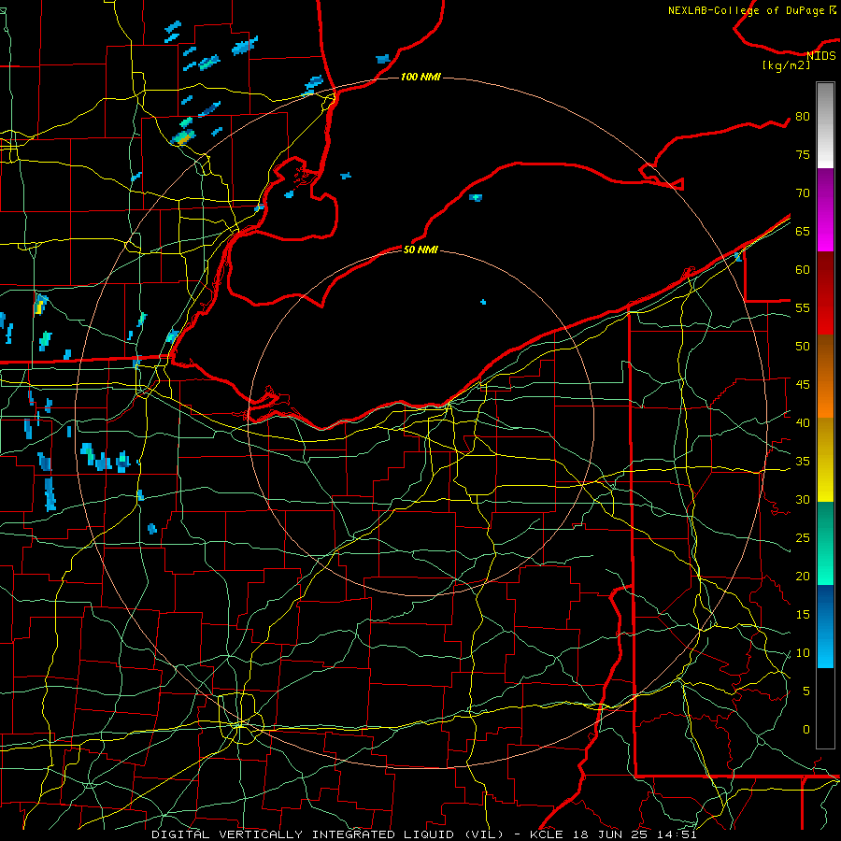The width and height of the screenshot is (841, 841).
Task: Select the red segment of the color bar
Action: [825, 292]
